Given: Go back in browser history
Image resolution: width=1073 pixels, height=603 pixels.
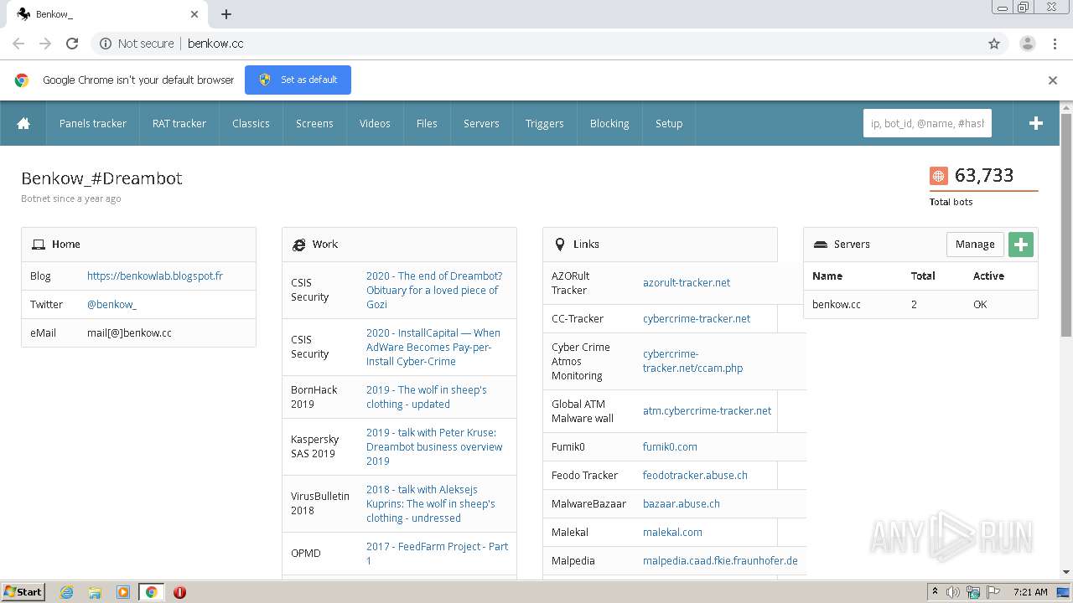Looking at the screenshot, I should 18,44.
